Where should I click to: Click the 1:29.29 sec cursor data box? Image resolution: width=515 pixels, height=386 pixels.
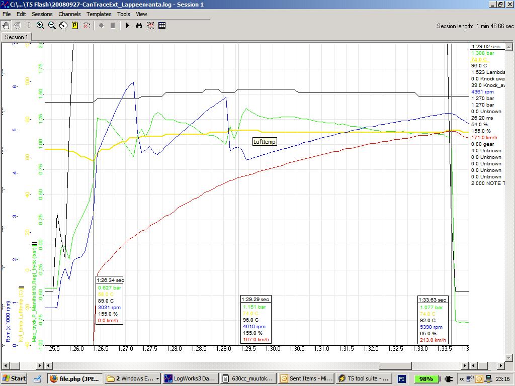[255, 319]
